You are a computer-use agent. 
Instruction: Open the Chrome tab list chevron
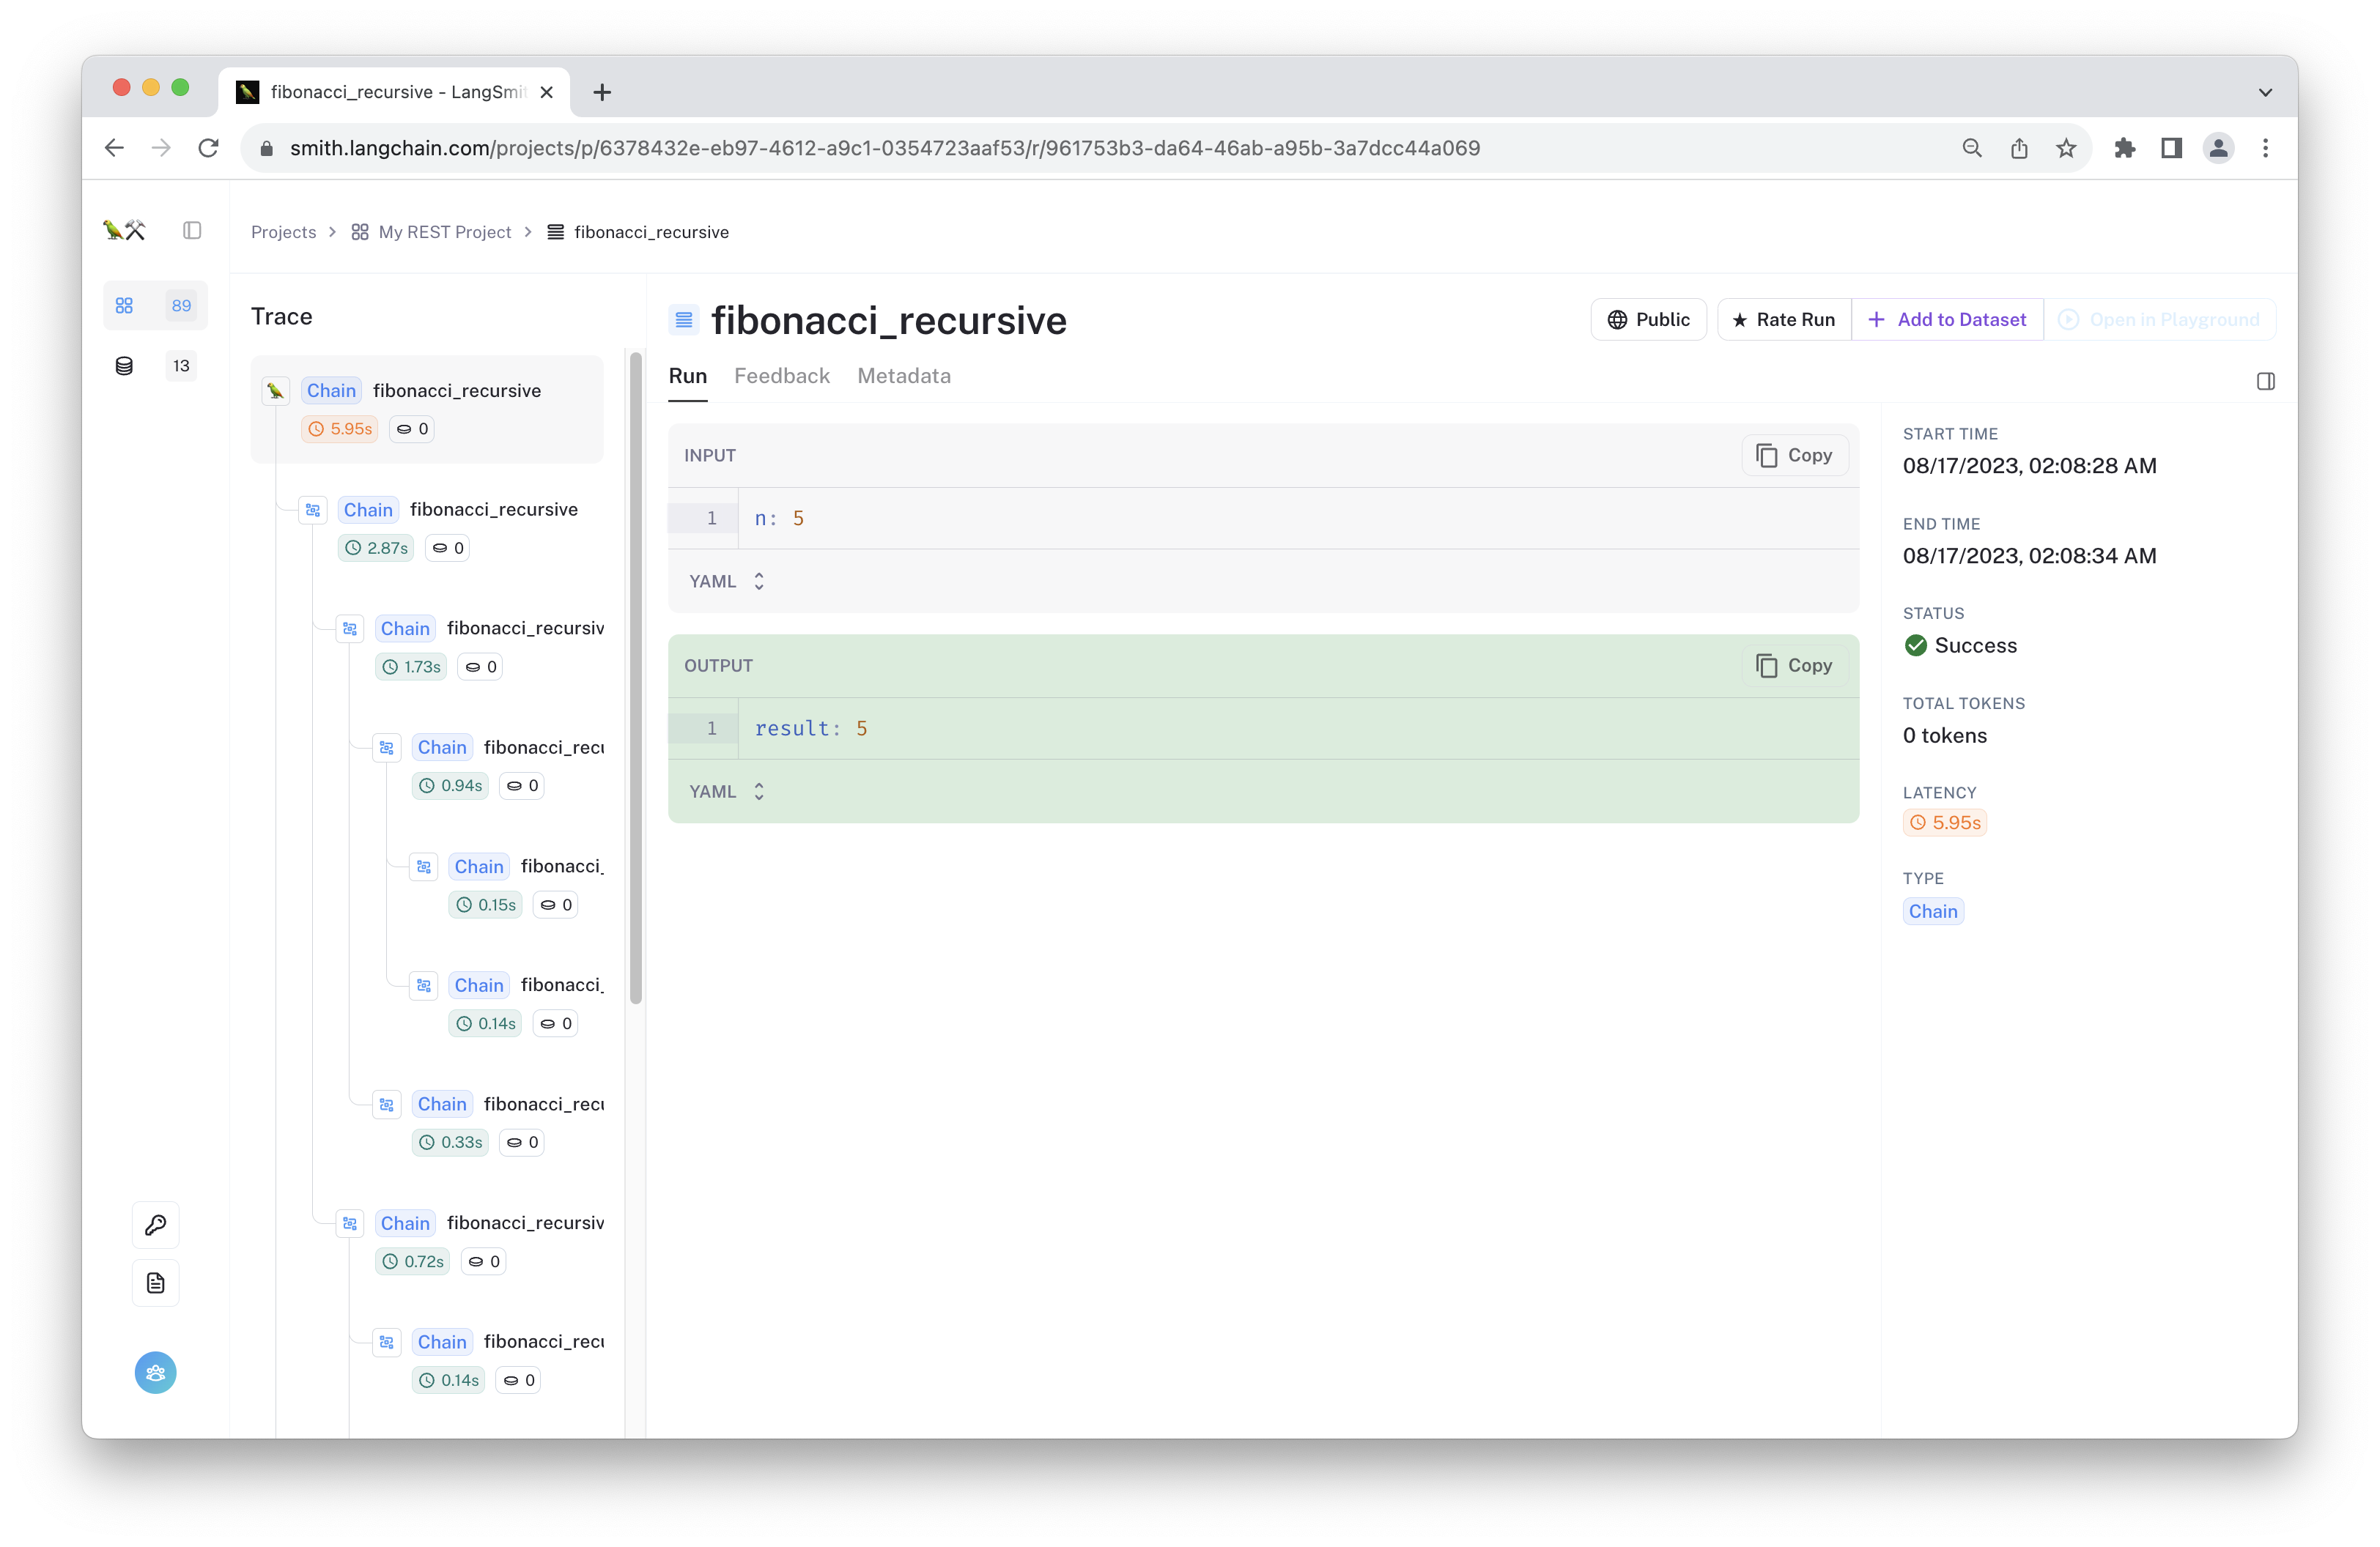pyautogui.click(x=2265, y=92)
